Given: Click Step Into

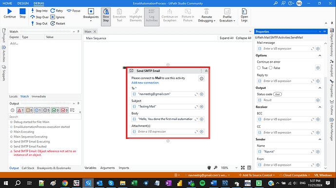Looking at the screenshot, I should coord(39,11).
